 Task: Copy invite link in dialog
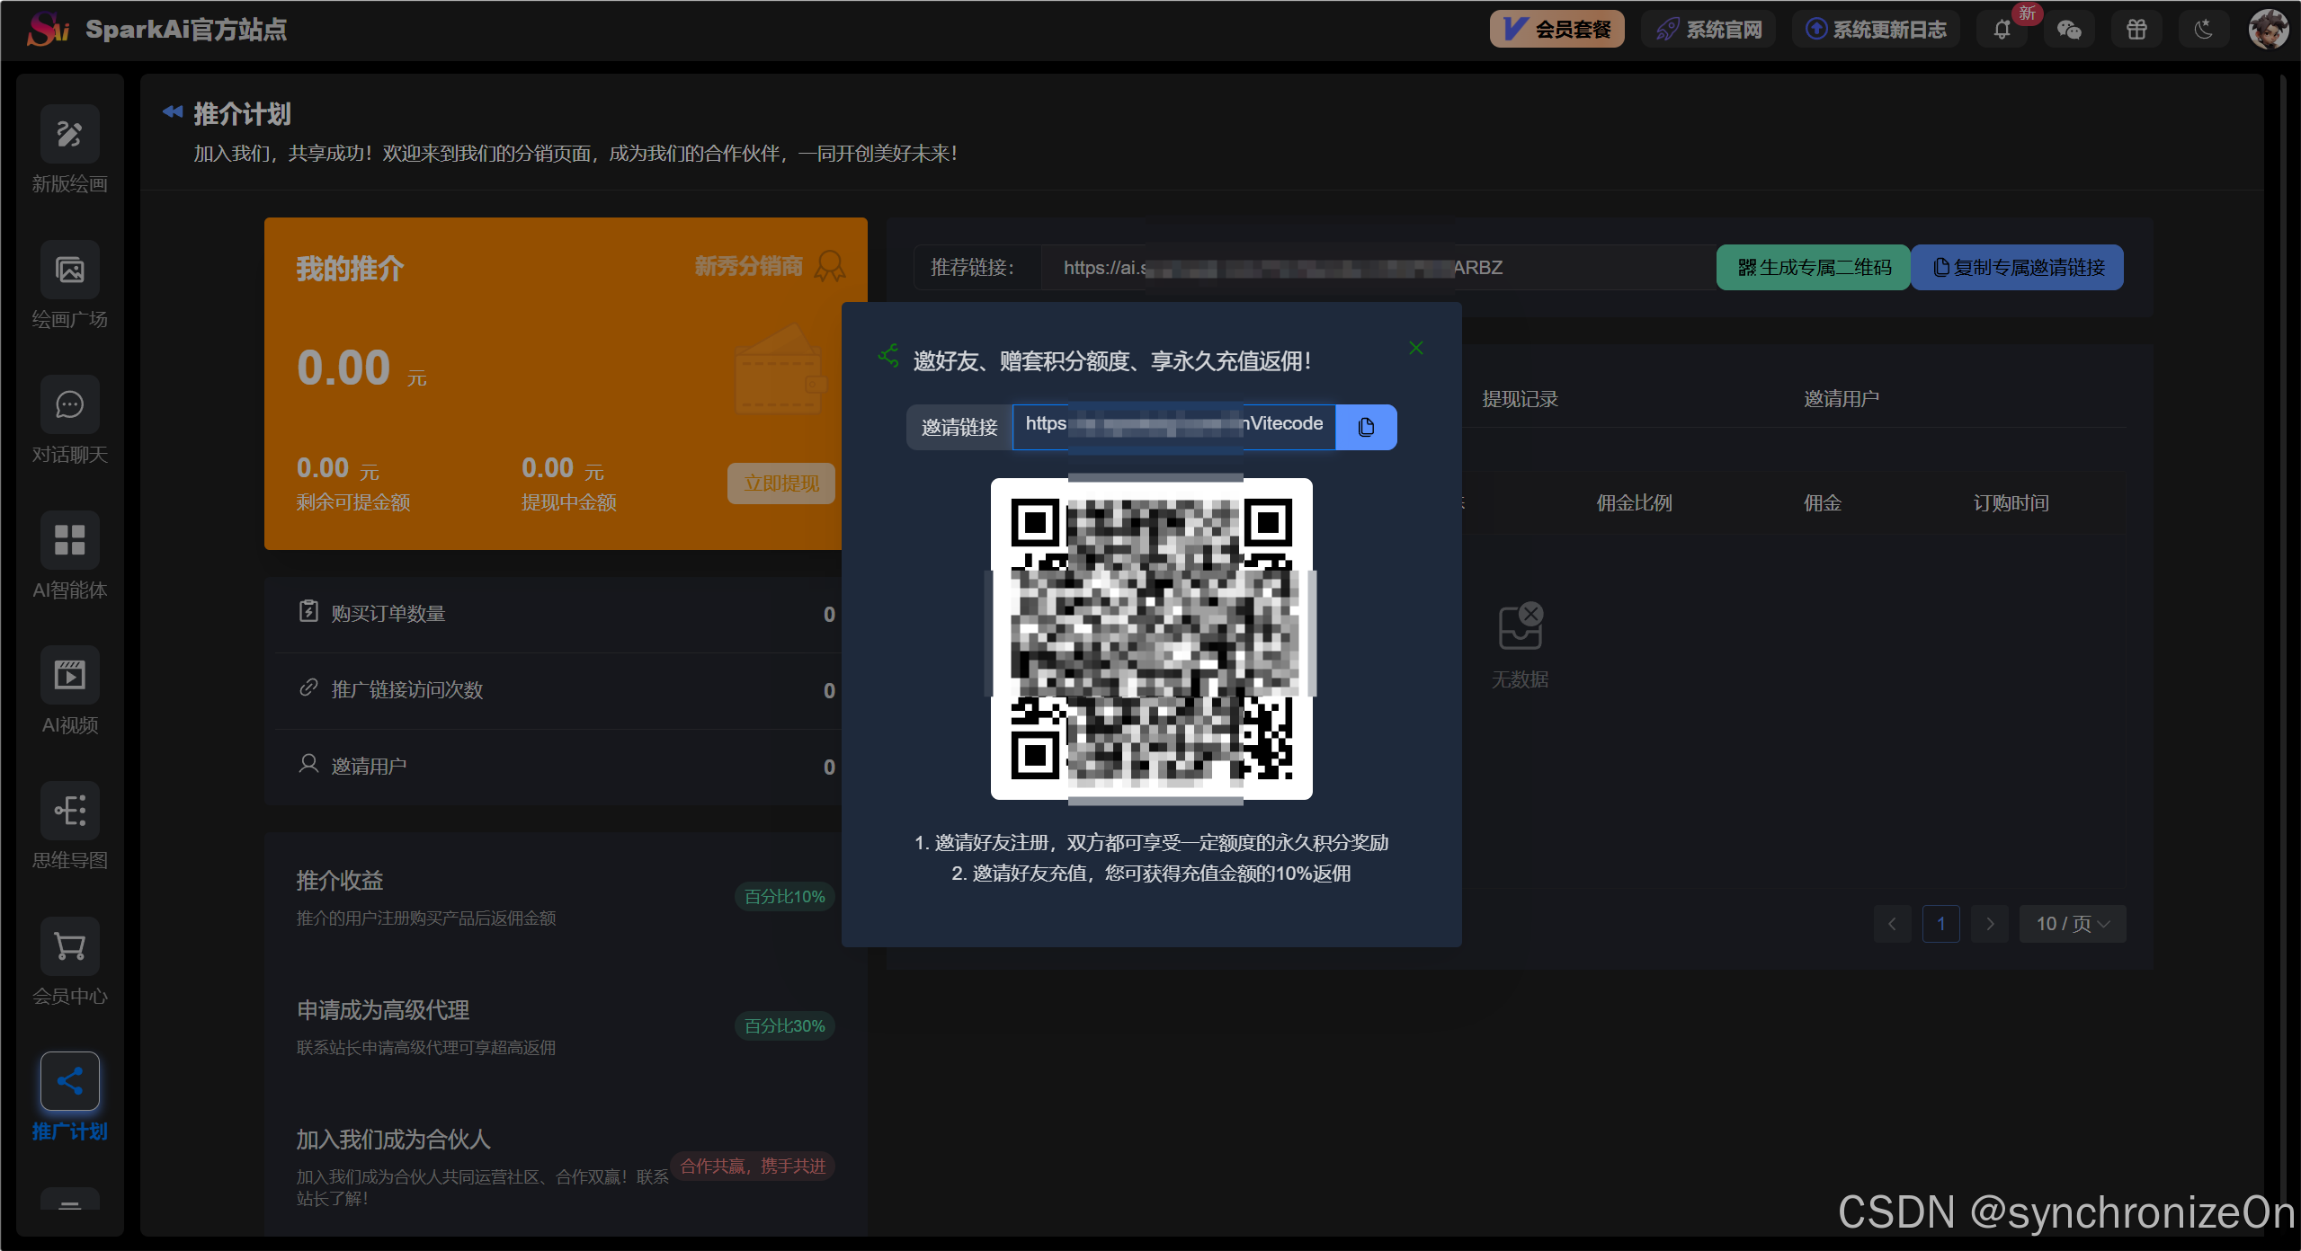point(1366,427)
